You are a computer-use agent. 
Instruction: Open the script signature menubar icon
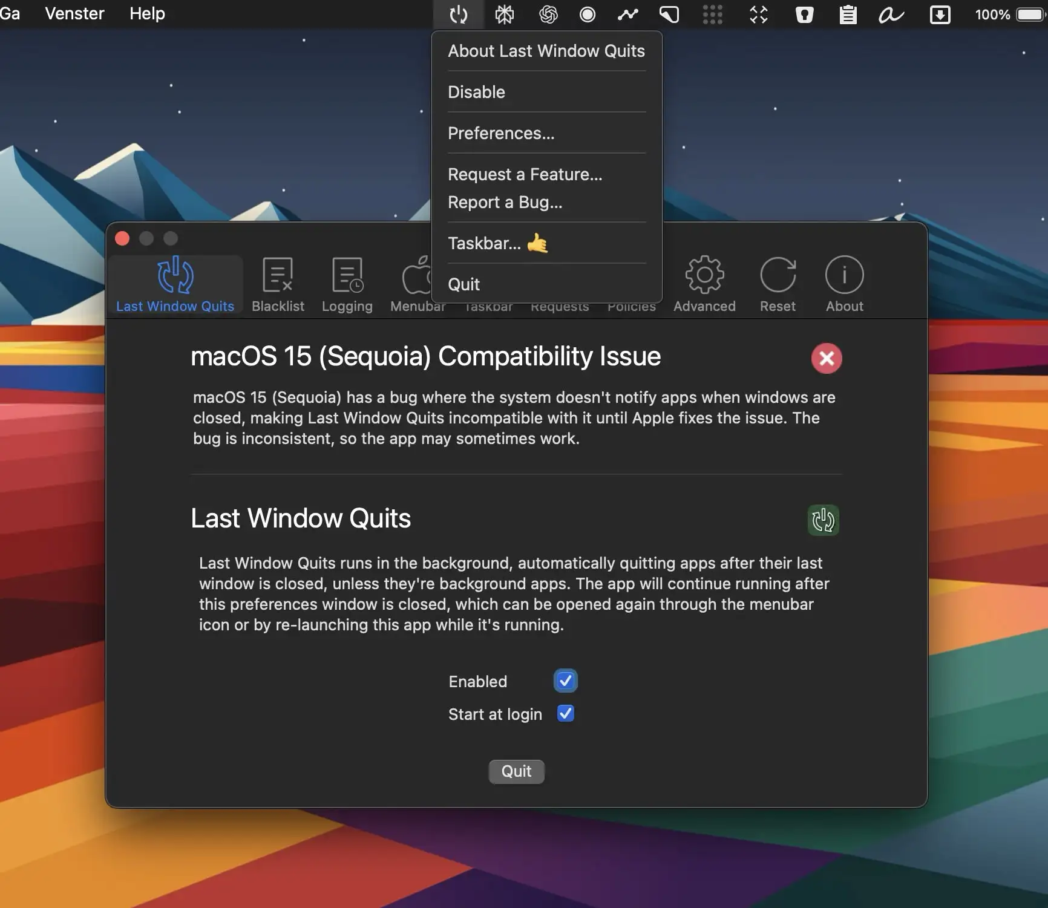coord(891,14)
